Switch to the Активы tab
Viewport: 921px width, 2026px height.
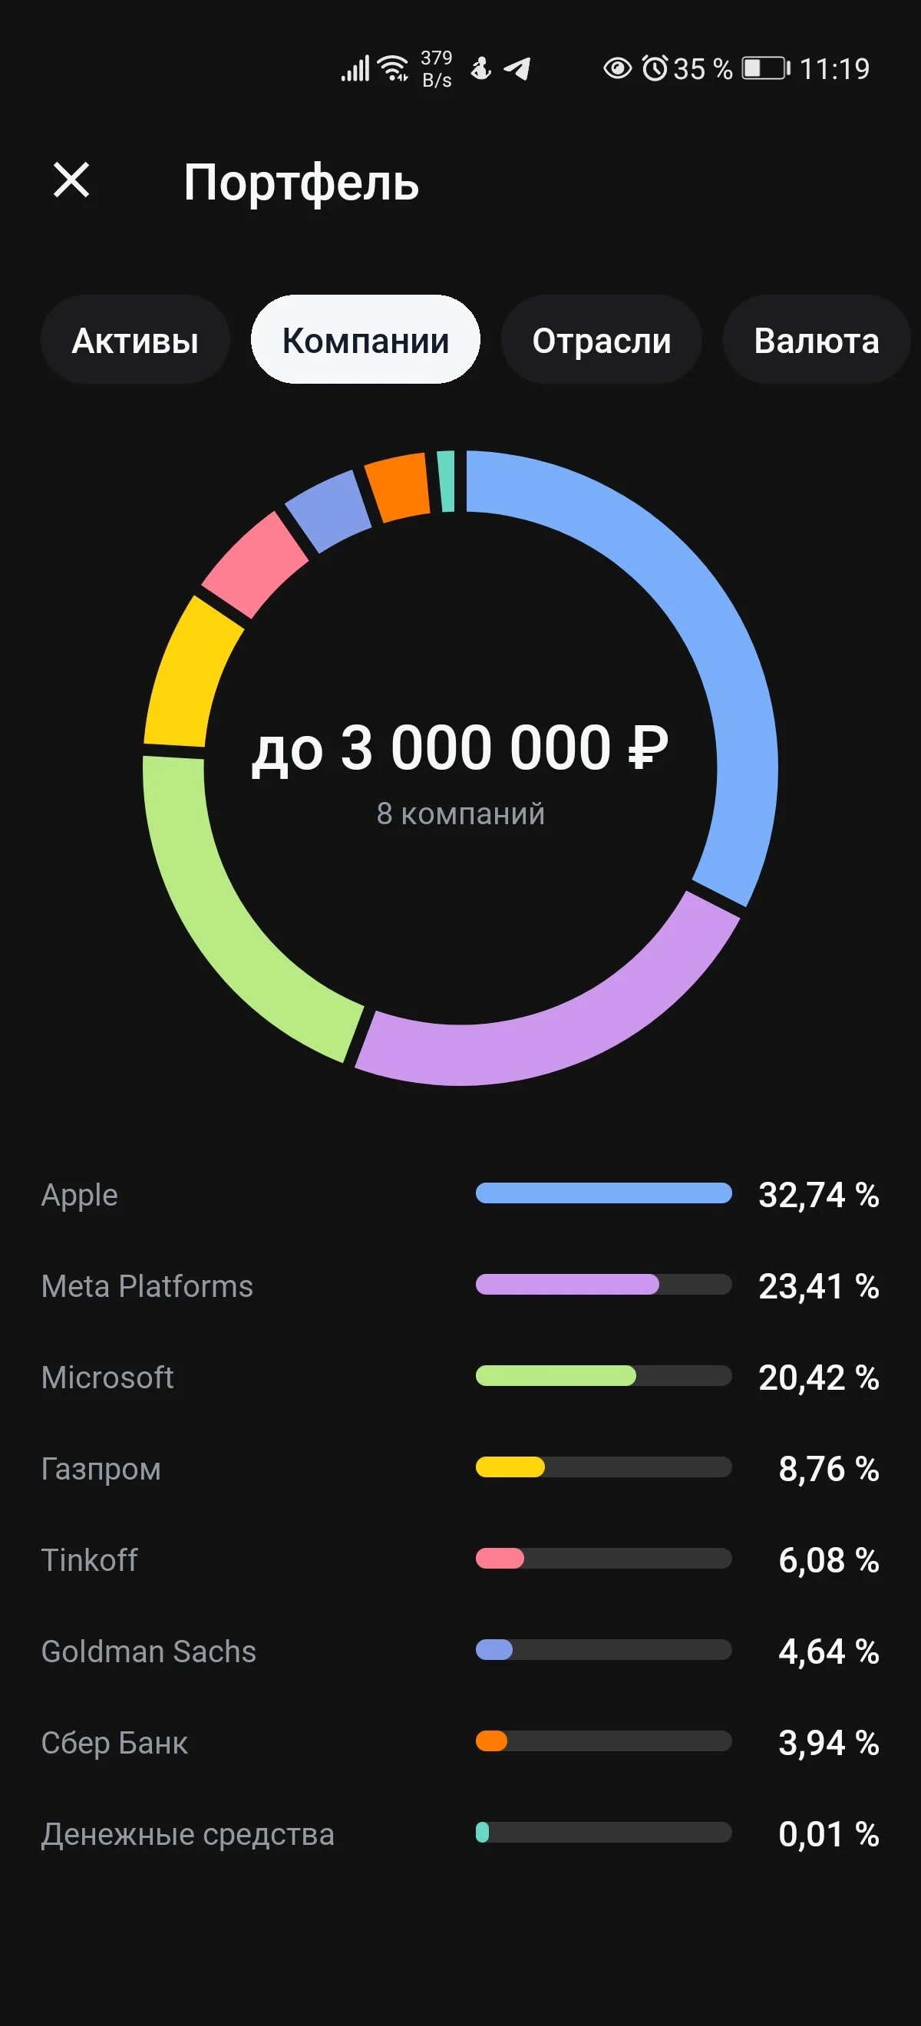[x=134, y=340]
